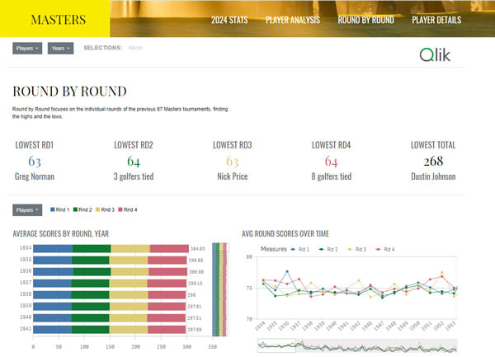Click the bar chart mini scrollbar
This screenshot has width=495, height=357.
[219, 289]
